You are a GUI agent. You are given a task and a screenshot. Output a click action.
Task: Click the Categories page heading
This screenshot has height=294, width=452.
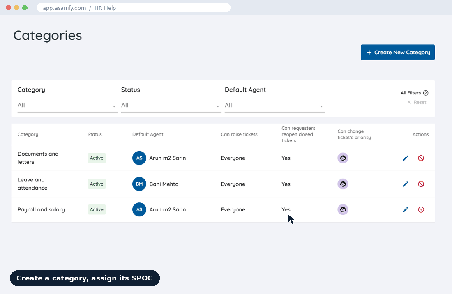pos(48,36)
